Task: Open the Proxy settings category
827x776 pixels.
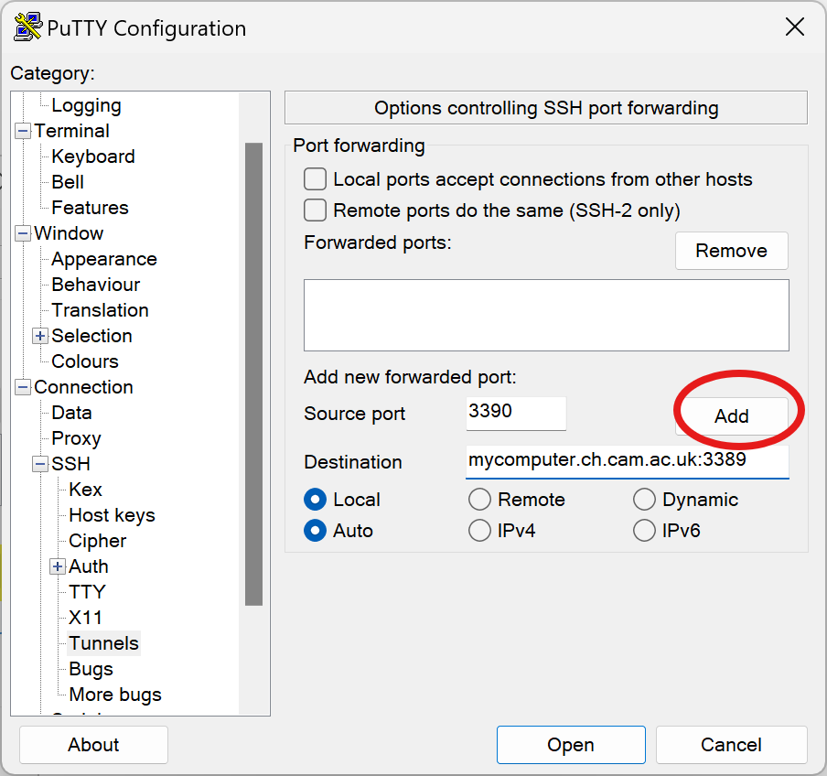Action: coord(76,438)
